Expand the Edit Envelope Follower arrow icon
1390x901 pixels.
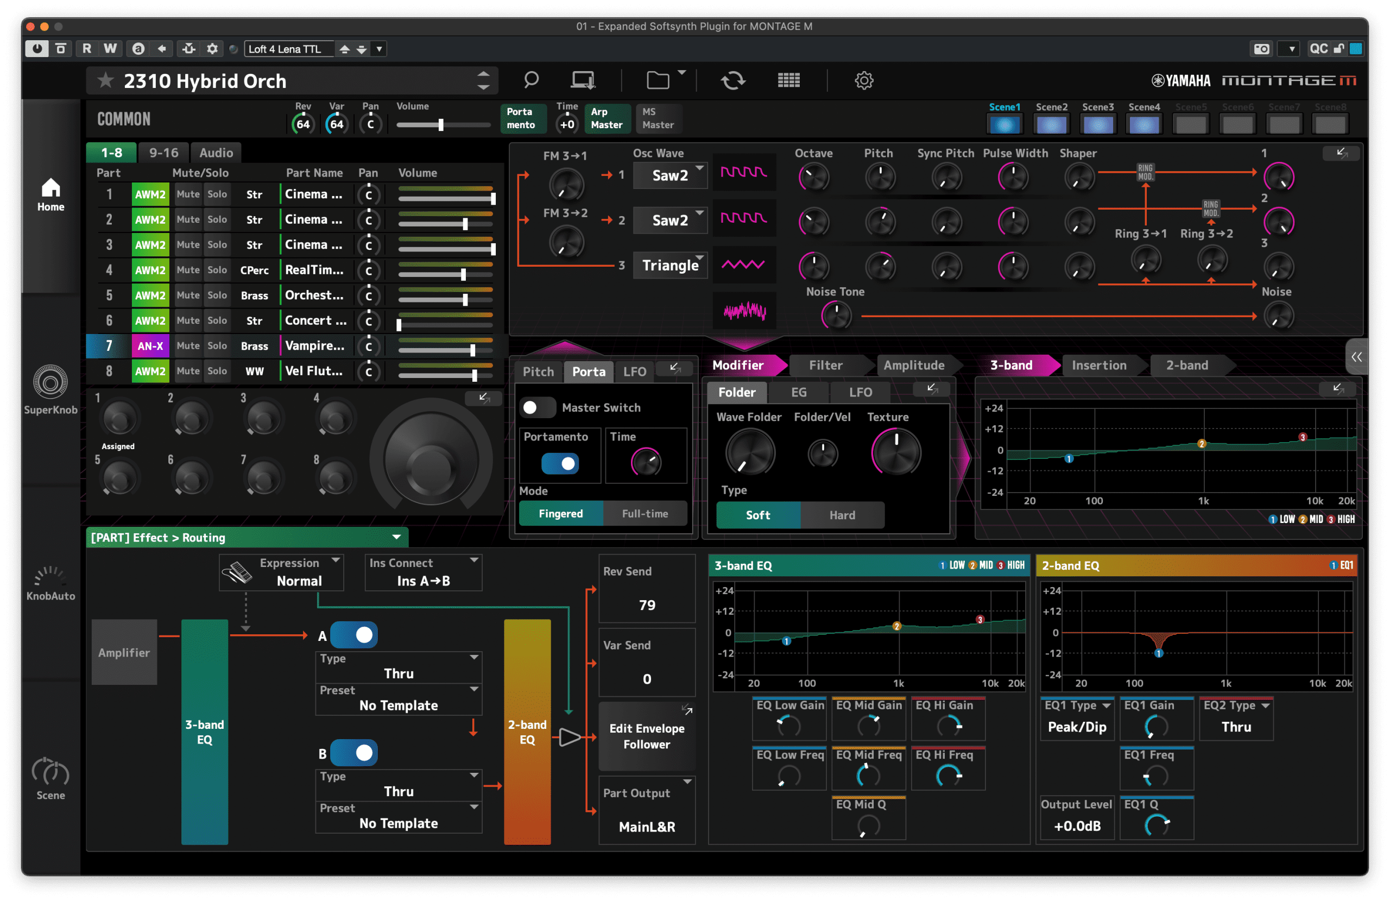687,710
